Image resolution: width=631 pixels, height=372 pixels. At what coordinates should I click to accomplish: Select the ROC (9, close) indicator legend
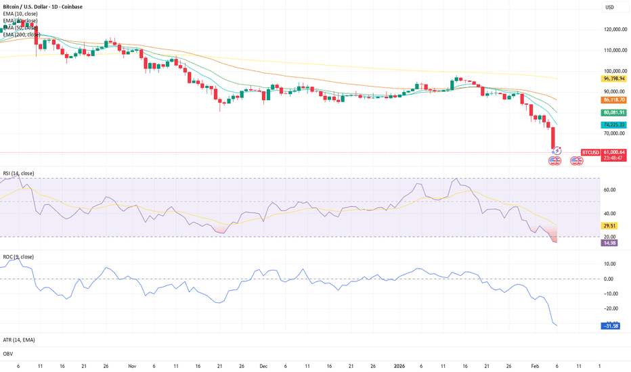tap(18, 256)
